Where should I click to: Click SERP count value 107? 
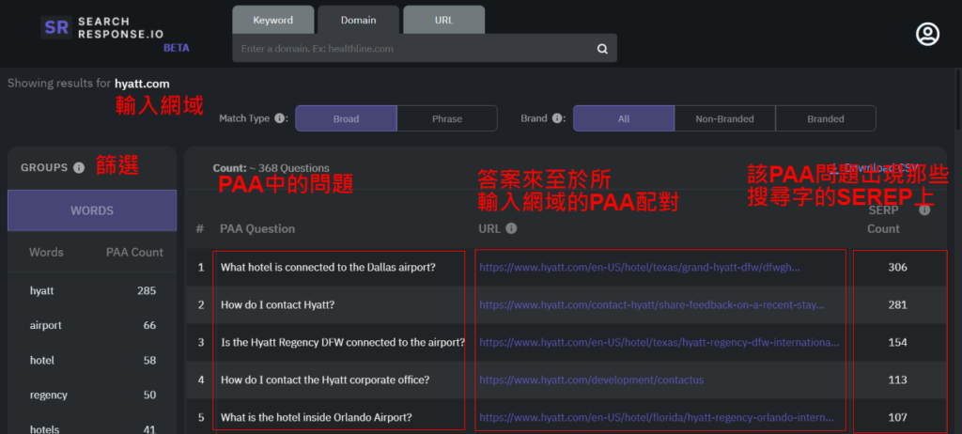pos(897,417)
